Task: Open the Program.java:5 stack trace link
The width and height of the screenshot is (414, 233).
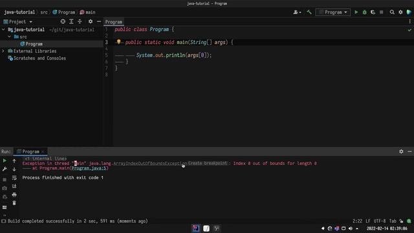Action: [89, 168]
